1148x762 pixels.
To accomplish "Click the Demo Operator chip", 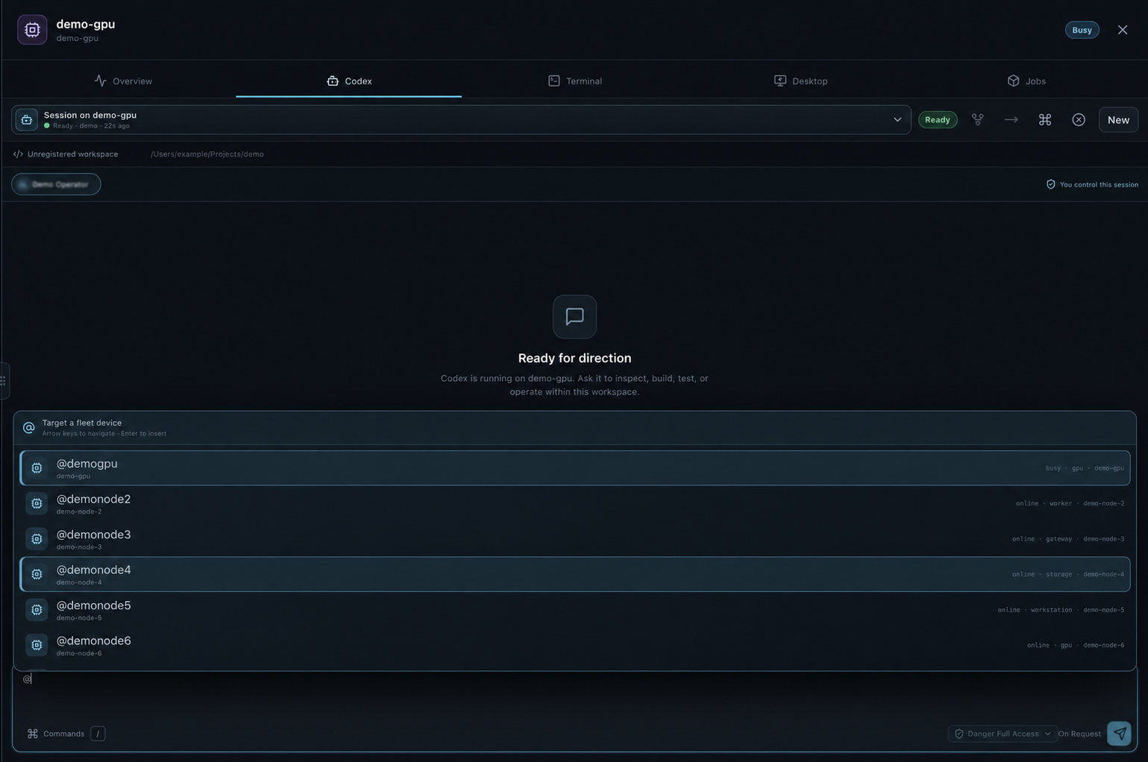I will click(56, 184).
